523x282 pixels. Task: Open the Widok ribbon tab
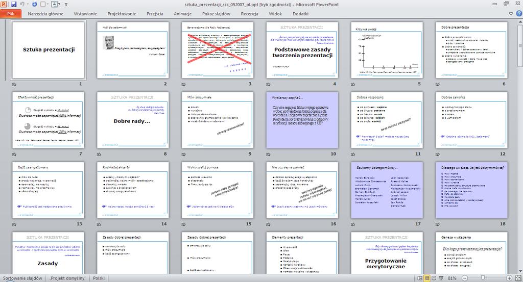pyautogui.click(x=275, y=14)
